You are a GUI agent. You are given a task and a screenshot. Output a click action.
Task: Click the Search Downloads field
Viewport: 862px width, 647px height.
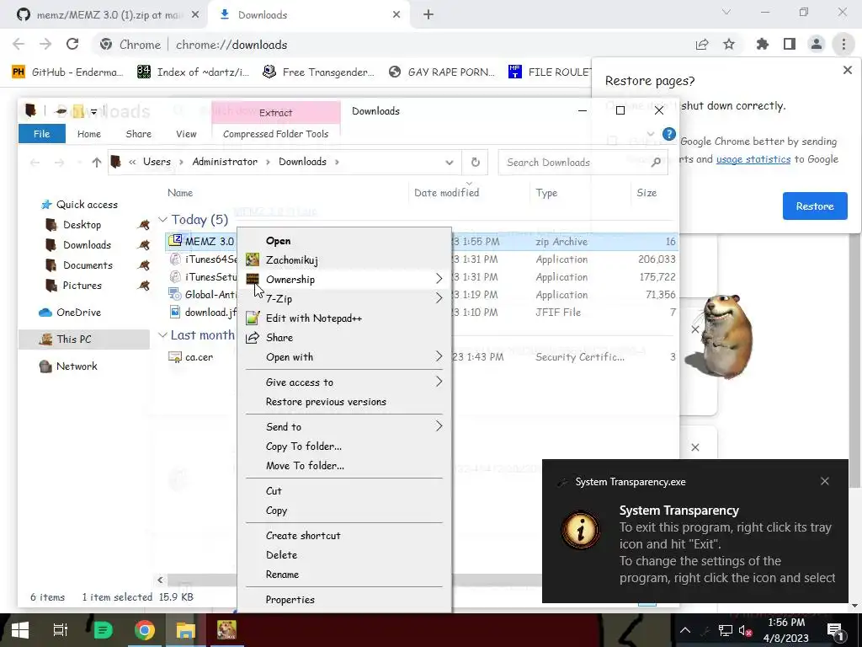[583, 163]
